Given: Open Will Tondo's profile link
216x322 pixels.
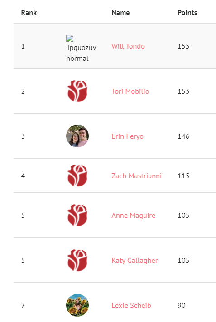Looking at the screenshot, I should pyautogui.click(x=128, y=46).
